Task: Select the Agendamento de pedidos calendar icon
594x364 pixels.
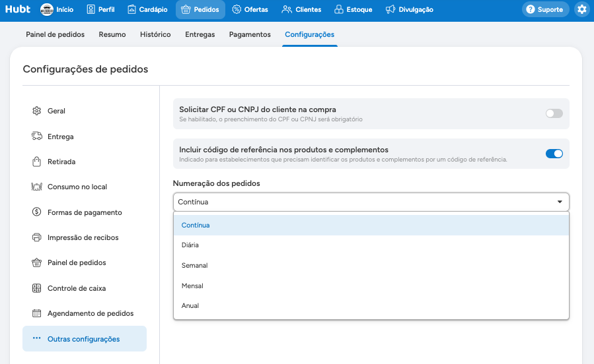Action: point(37,313)
